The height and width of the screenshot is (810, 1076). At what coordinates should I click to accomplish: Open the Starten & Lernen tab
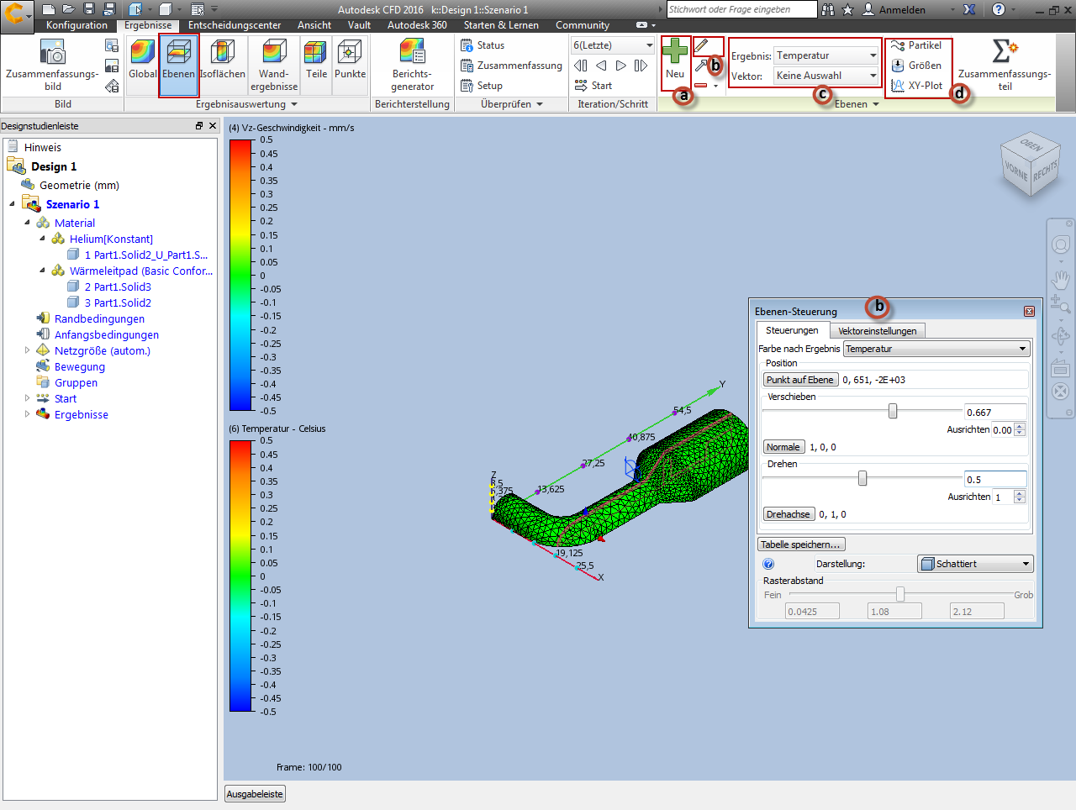click(x=501, y=25)
